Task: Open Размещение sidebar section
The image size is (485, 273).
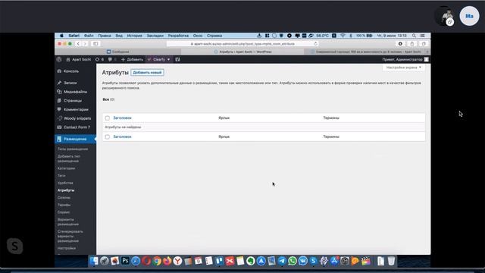Action: pos(75,139)
